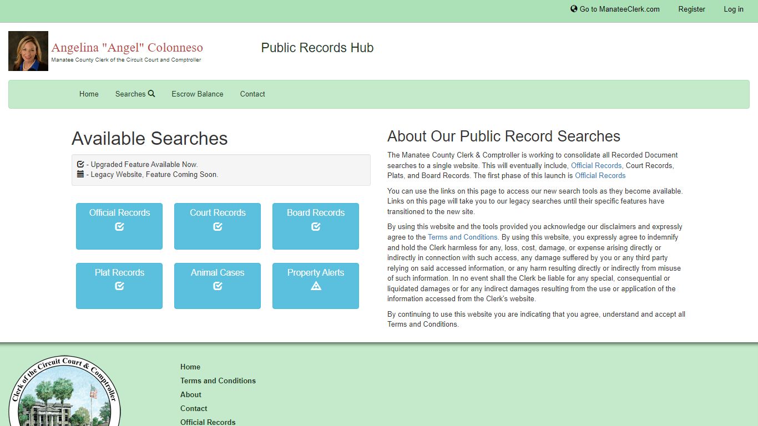Click Log in at top right
The width and height of the screenshot is (758, 426).
click(734, 9)
